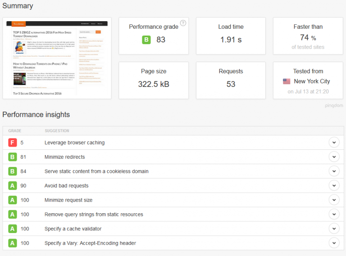
Task: Click the A grade badge for Avoid bad requests
Action: click(13, 186)
